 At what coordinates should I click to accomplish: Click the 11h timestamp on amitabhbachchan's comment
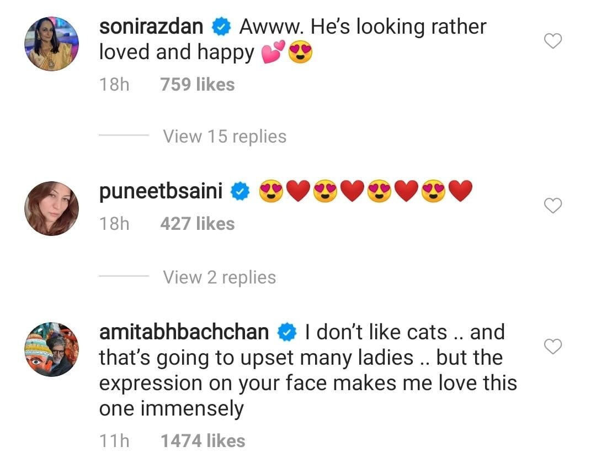[x=114, y=441]
